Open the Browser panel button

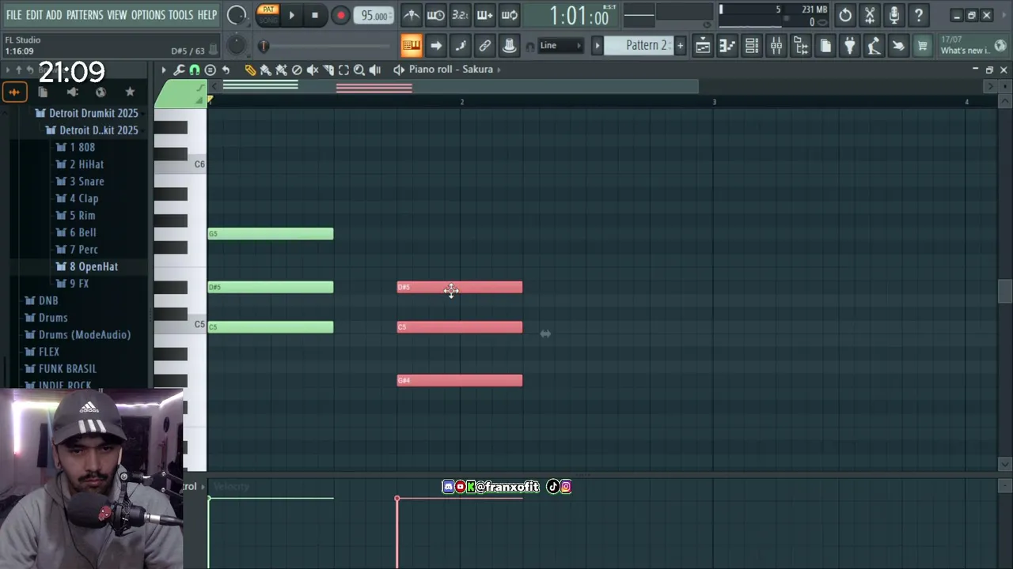click(801, 46)
